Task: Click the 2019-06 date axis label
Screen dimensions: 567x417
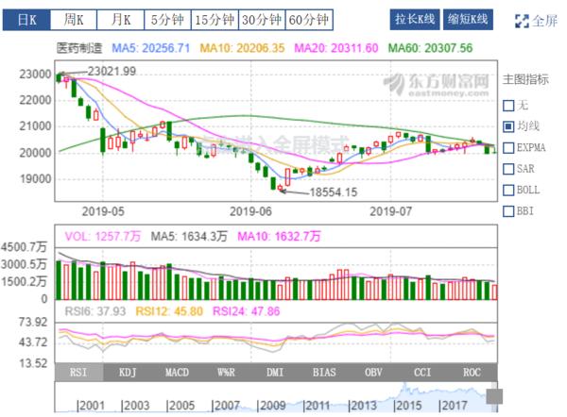Action: 250,211
